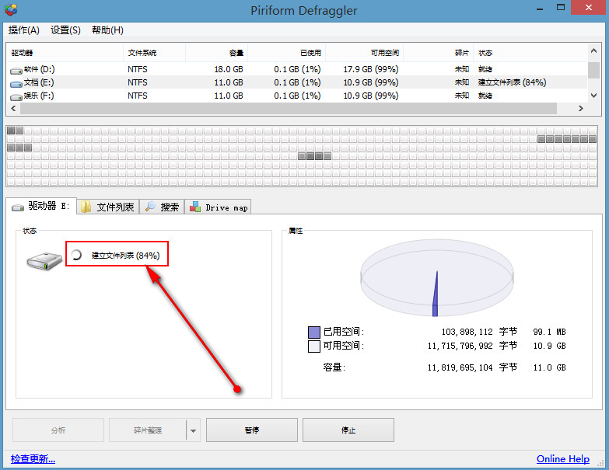Viewport: 609px width, 470px height.
Task: Click the disabled 碎片整理 button
Action: point(148,430)
